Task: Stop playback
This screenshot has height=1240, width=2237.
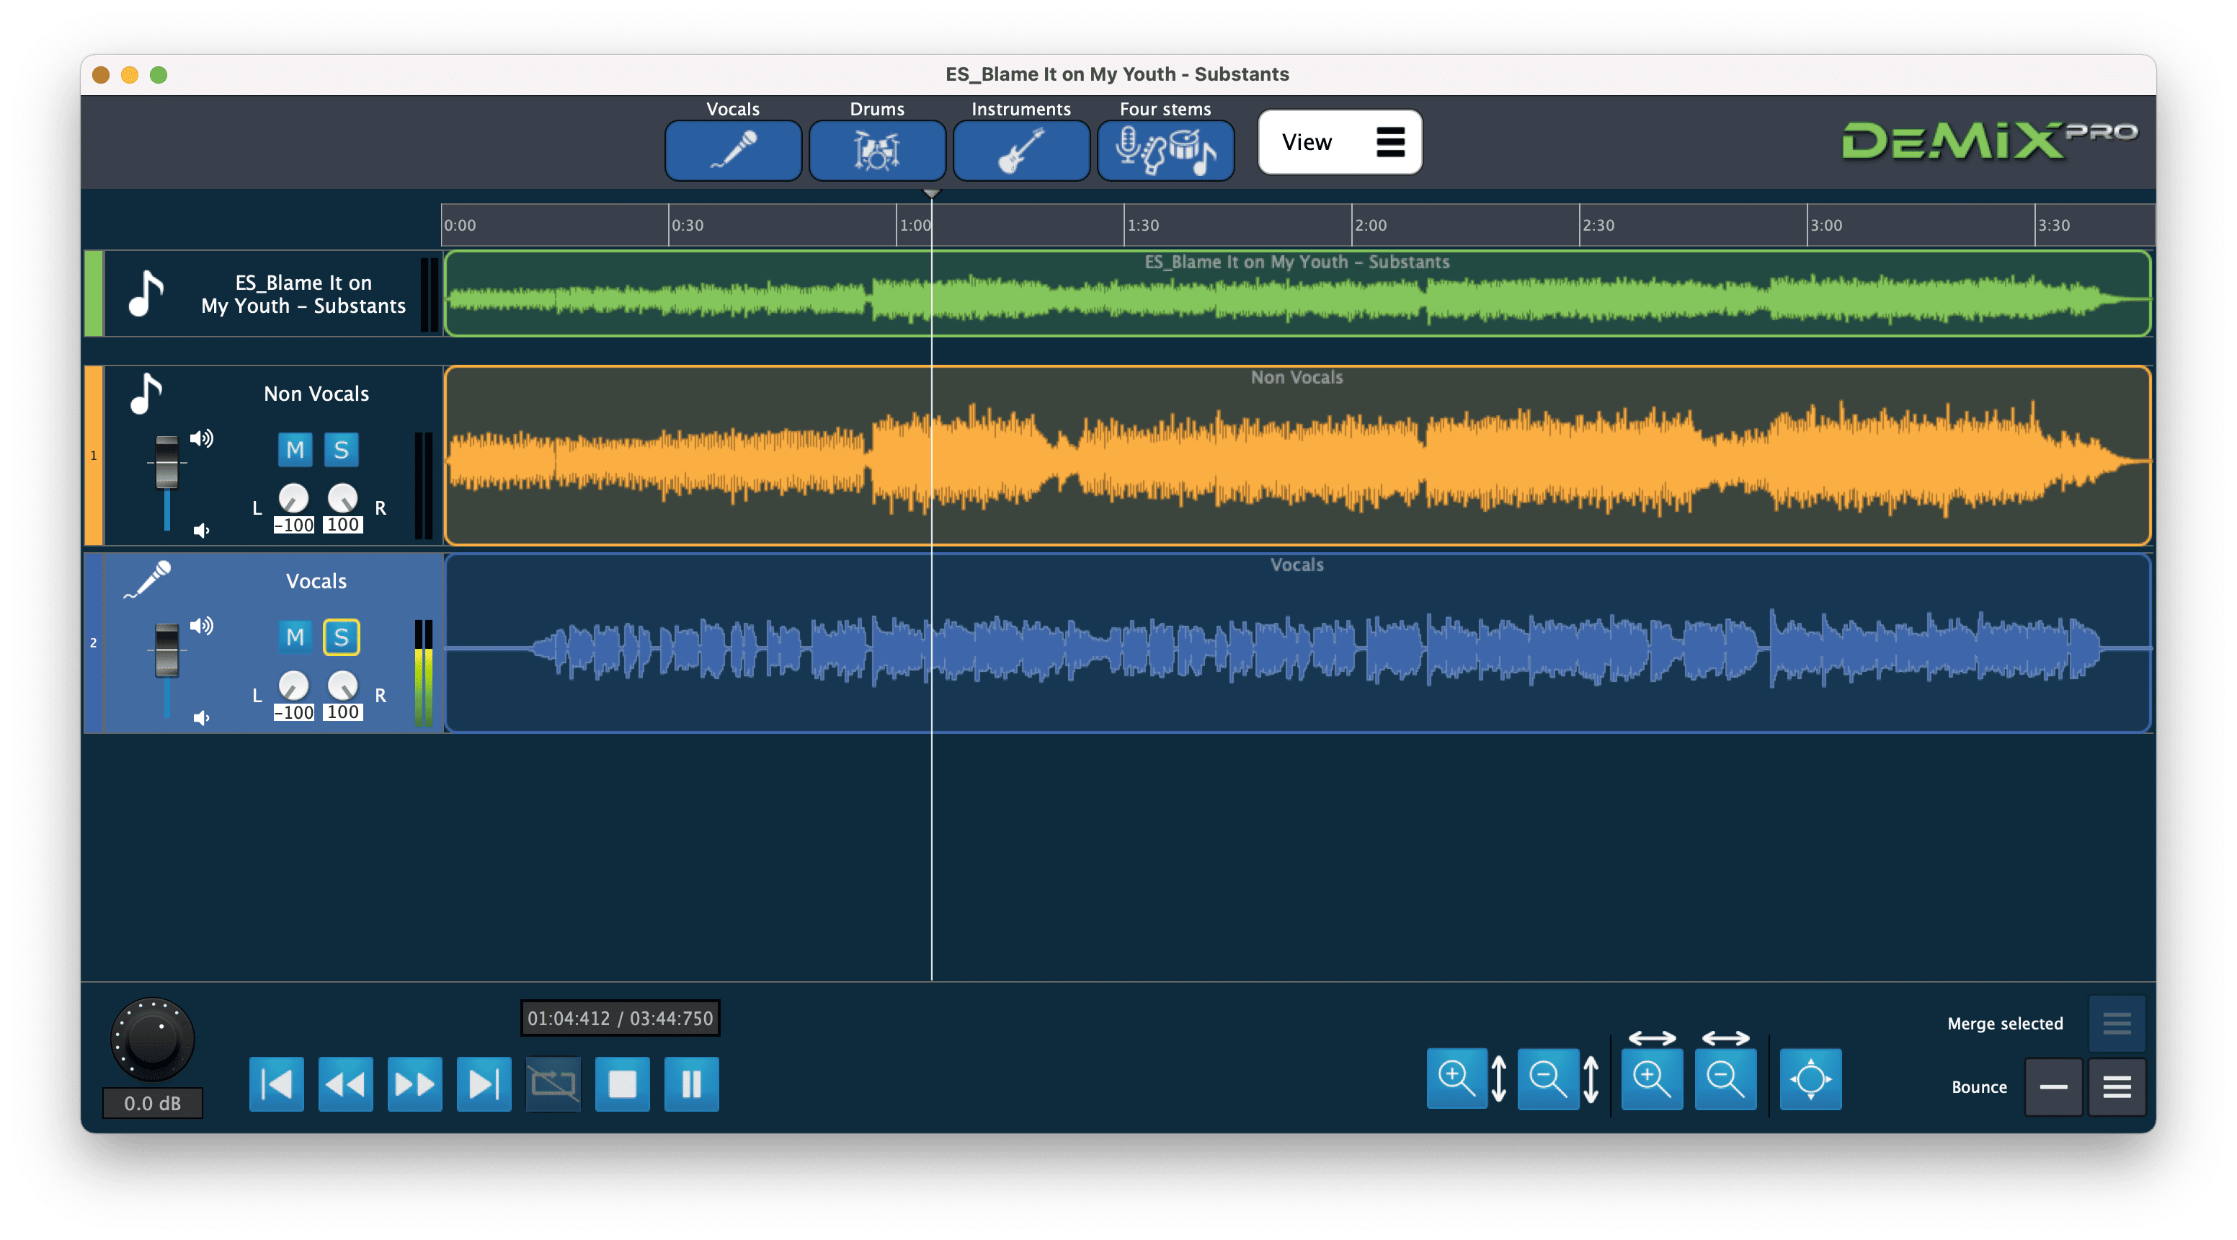Action: tap(623, 1084)
